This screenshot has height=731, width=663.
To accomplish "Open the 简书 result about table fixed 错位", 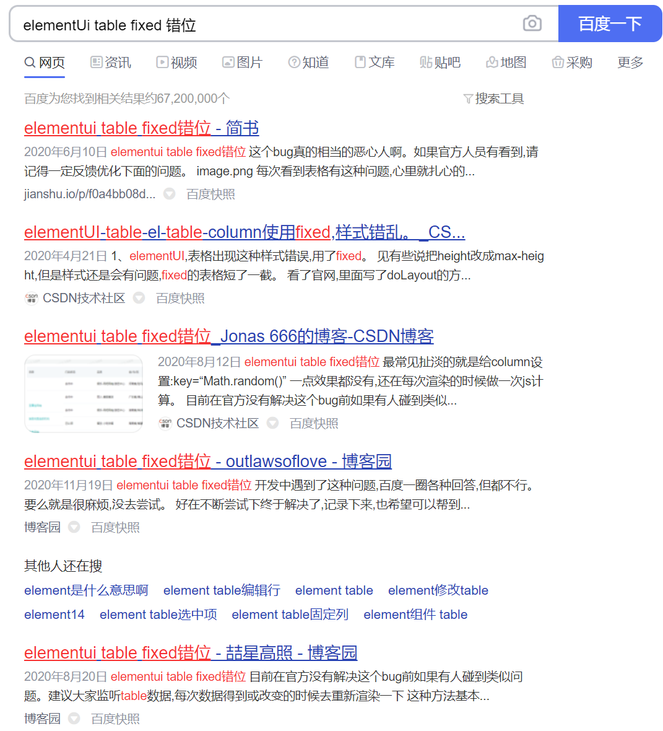I will coord(141,128).
